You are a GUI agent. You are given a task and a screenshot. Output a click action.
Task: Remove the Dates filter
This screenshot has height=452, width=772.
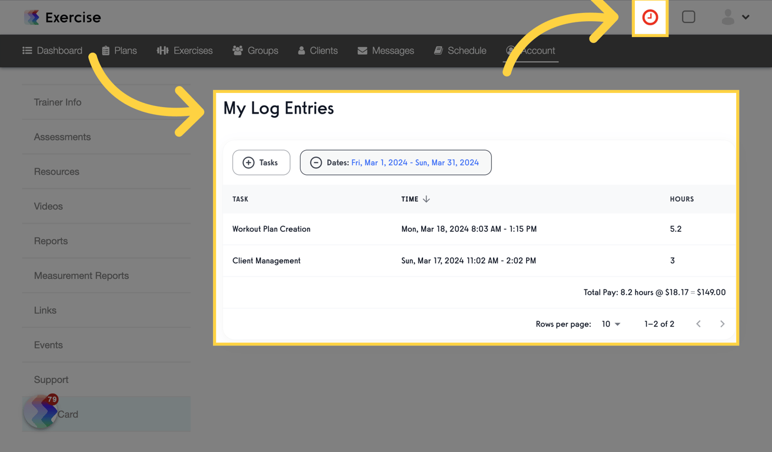(x=316, y=162)
